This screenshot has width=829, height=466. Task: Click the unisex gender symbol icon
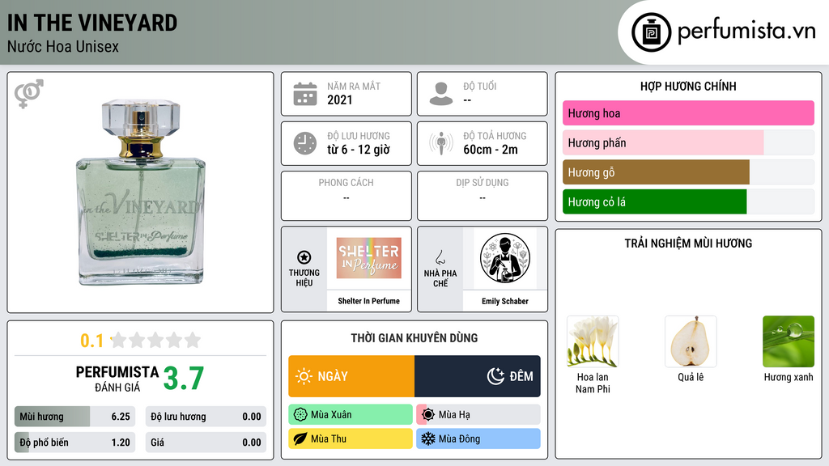[x=28, y=94]
